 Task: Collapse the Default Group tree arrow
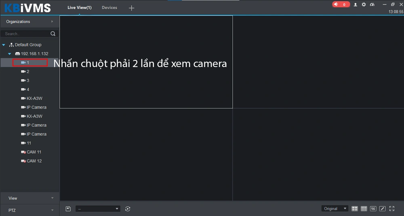click(4, 45)
